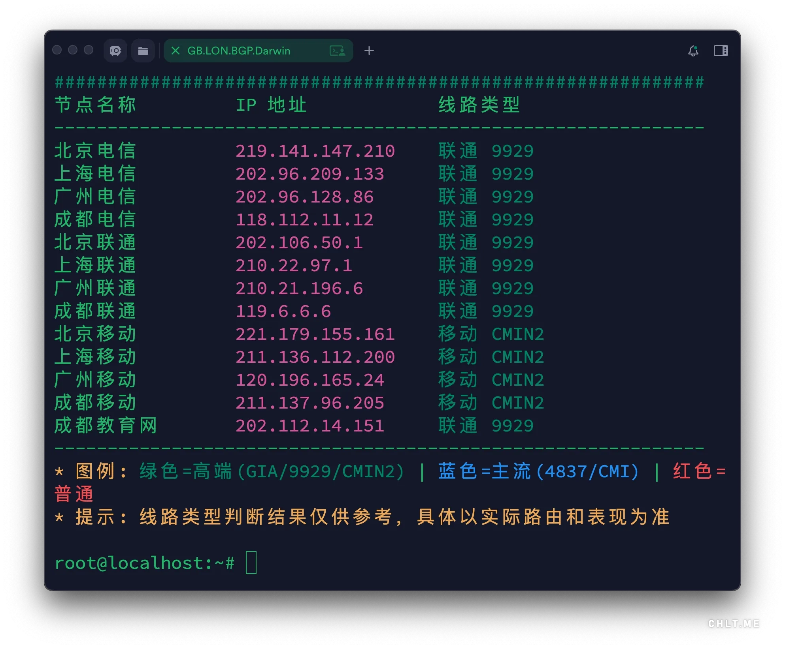The height and width of the screenshot is (649, 785).
Task: Select node name 北京电信
Action: (x=95, y=151)
